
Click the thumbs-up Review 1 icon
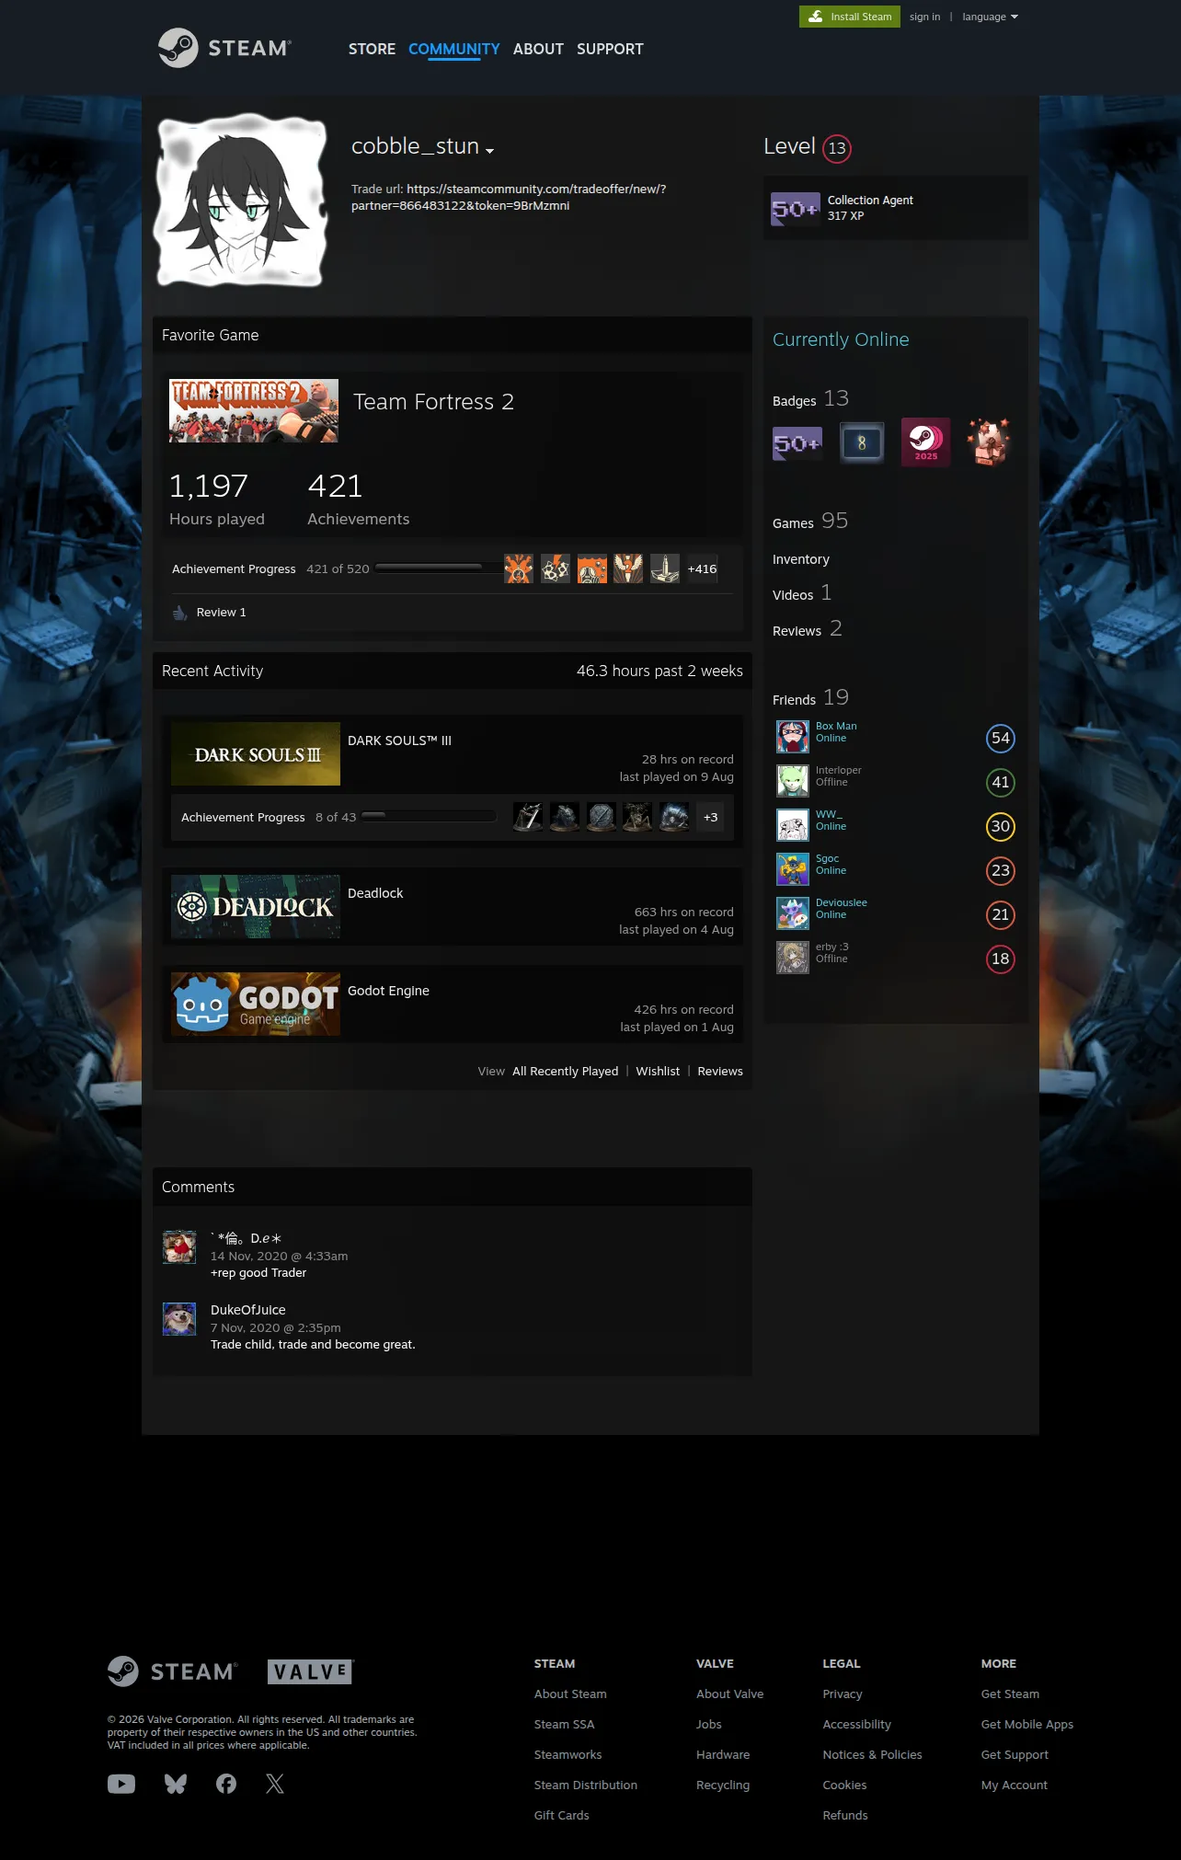tap(180, 613)
